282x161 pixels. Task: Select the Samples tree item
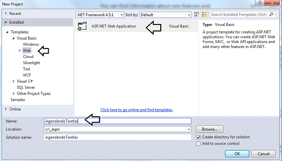18,100
